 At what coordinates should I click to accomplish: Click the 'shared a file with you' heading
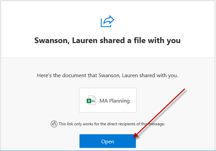tap(107, 40)
